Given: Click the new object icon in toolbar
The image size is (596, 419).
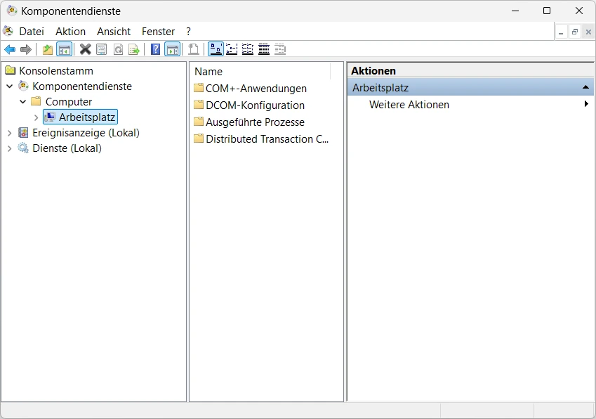Looking at the screenshot, I should [194, 49].
